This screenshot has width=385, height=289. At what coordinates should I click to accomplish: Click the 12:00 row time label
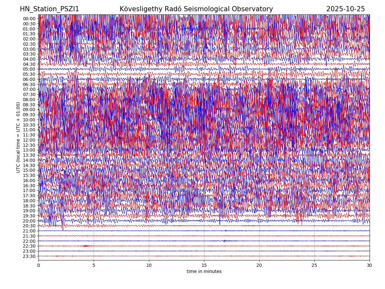click(x=29, y=140)
